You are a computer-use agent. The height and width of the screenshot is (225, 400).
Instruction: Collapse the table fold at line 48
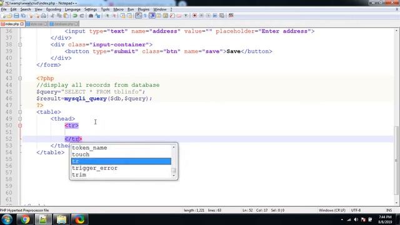[20, 112]
